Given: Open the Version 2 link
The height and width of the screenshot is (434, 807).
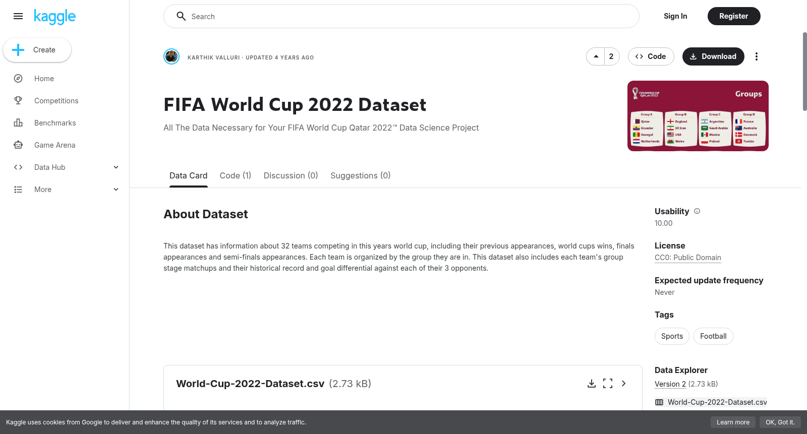Looking at the screenshot, I should click(670, 384).
